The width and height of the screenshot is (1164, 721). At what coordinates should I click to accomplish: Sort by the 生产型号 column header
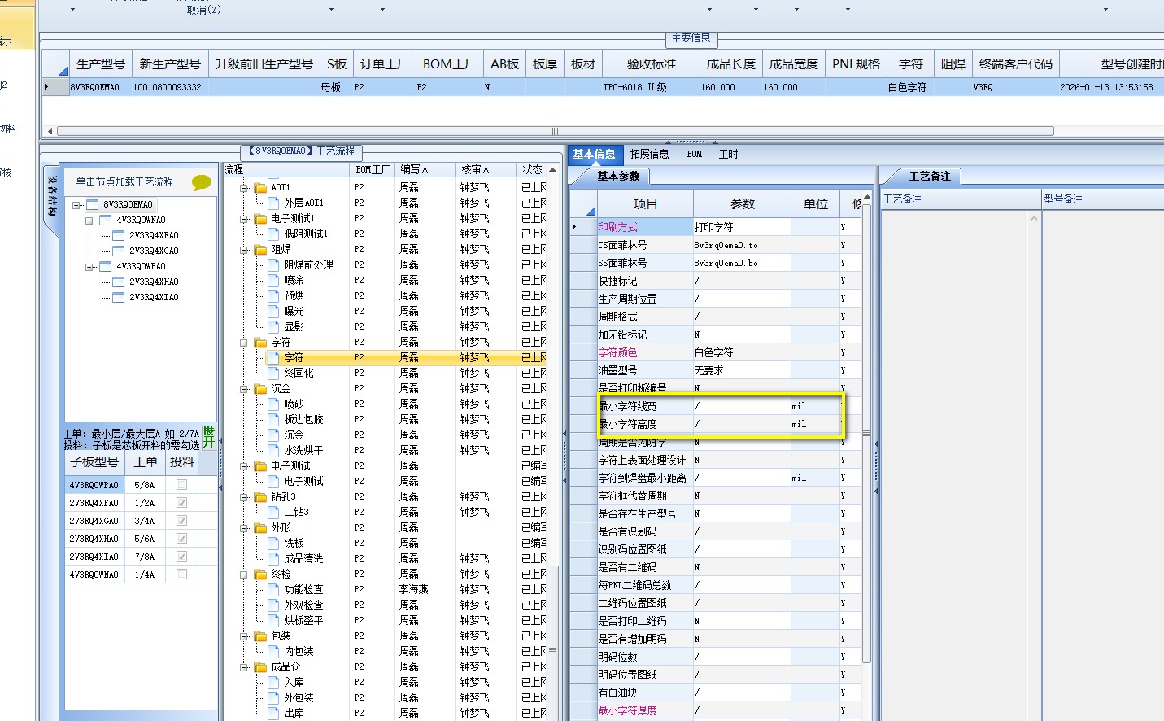coord(101,64)
